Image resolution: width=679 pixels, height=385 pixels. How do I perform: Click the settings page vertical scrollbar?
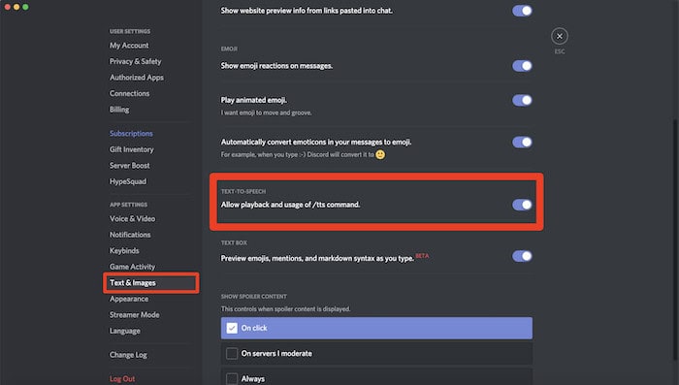tap(676, 239)
